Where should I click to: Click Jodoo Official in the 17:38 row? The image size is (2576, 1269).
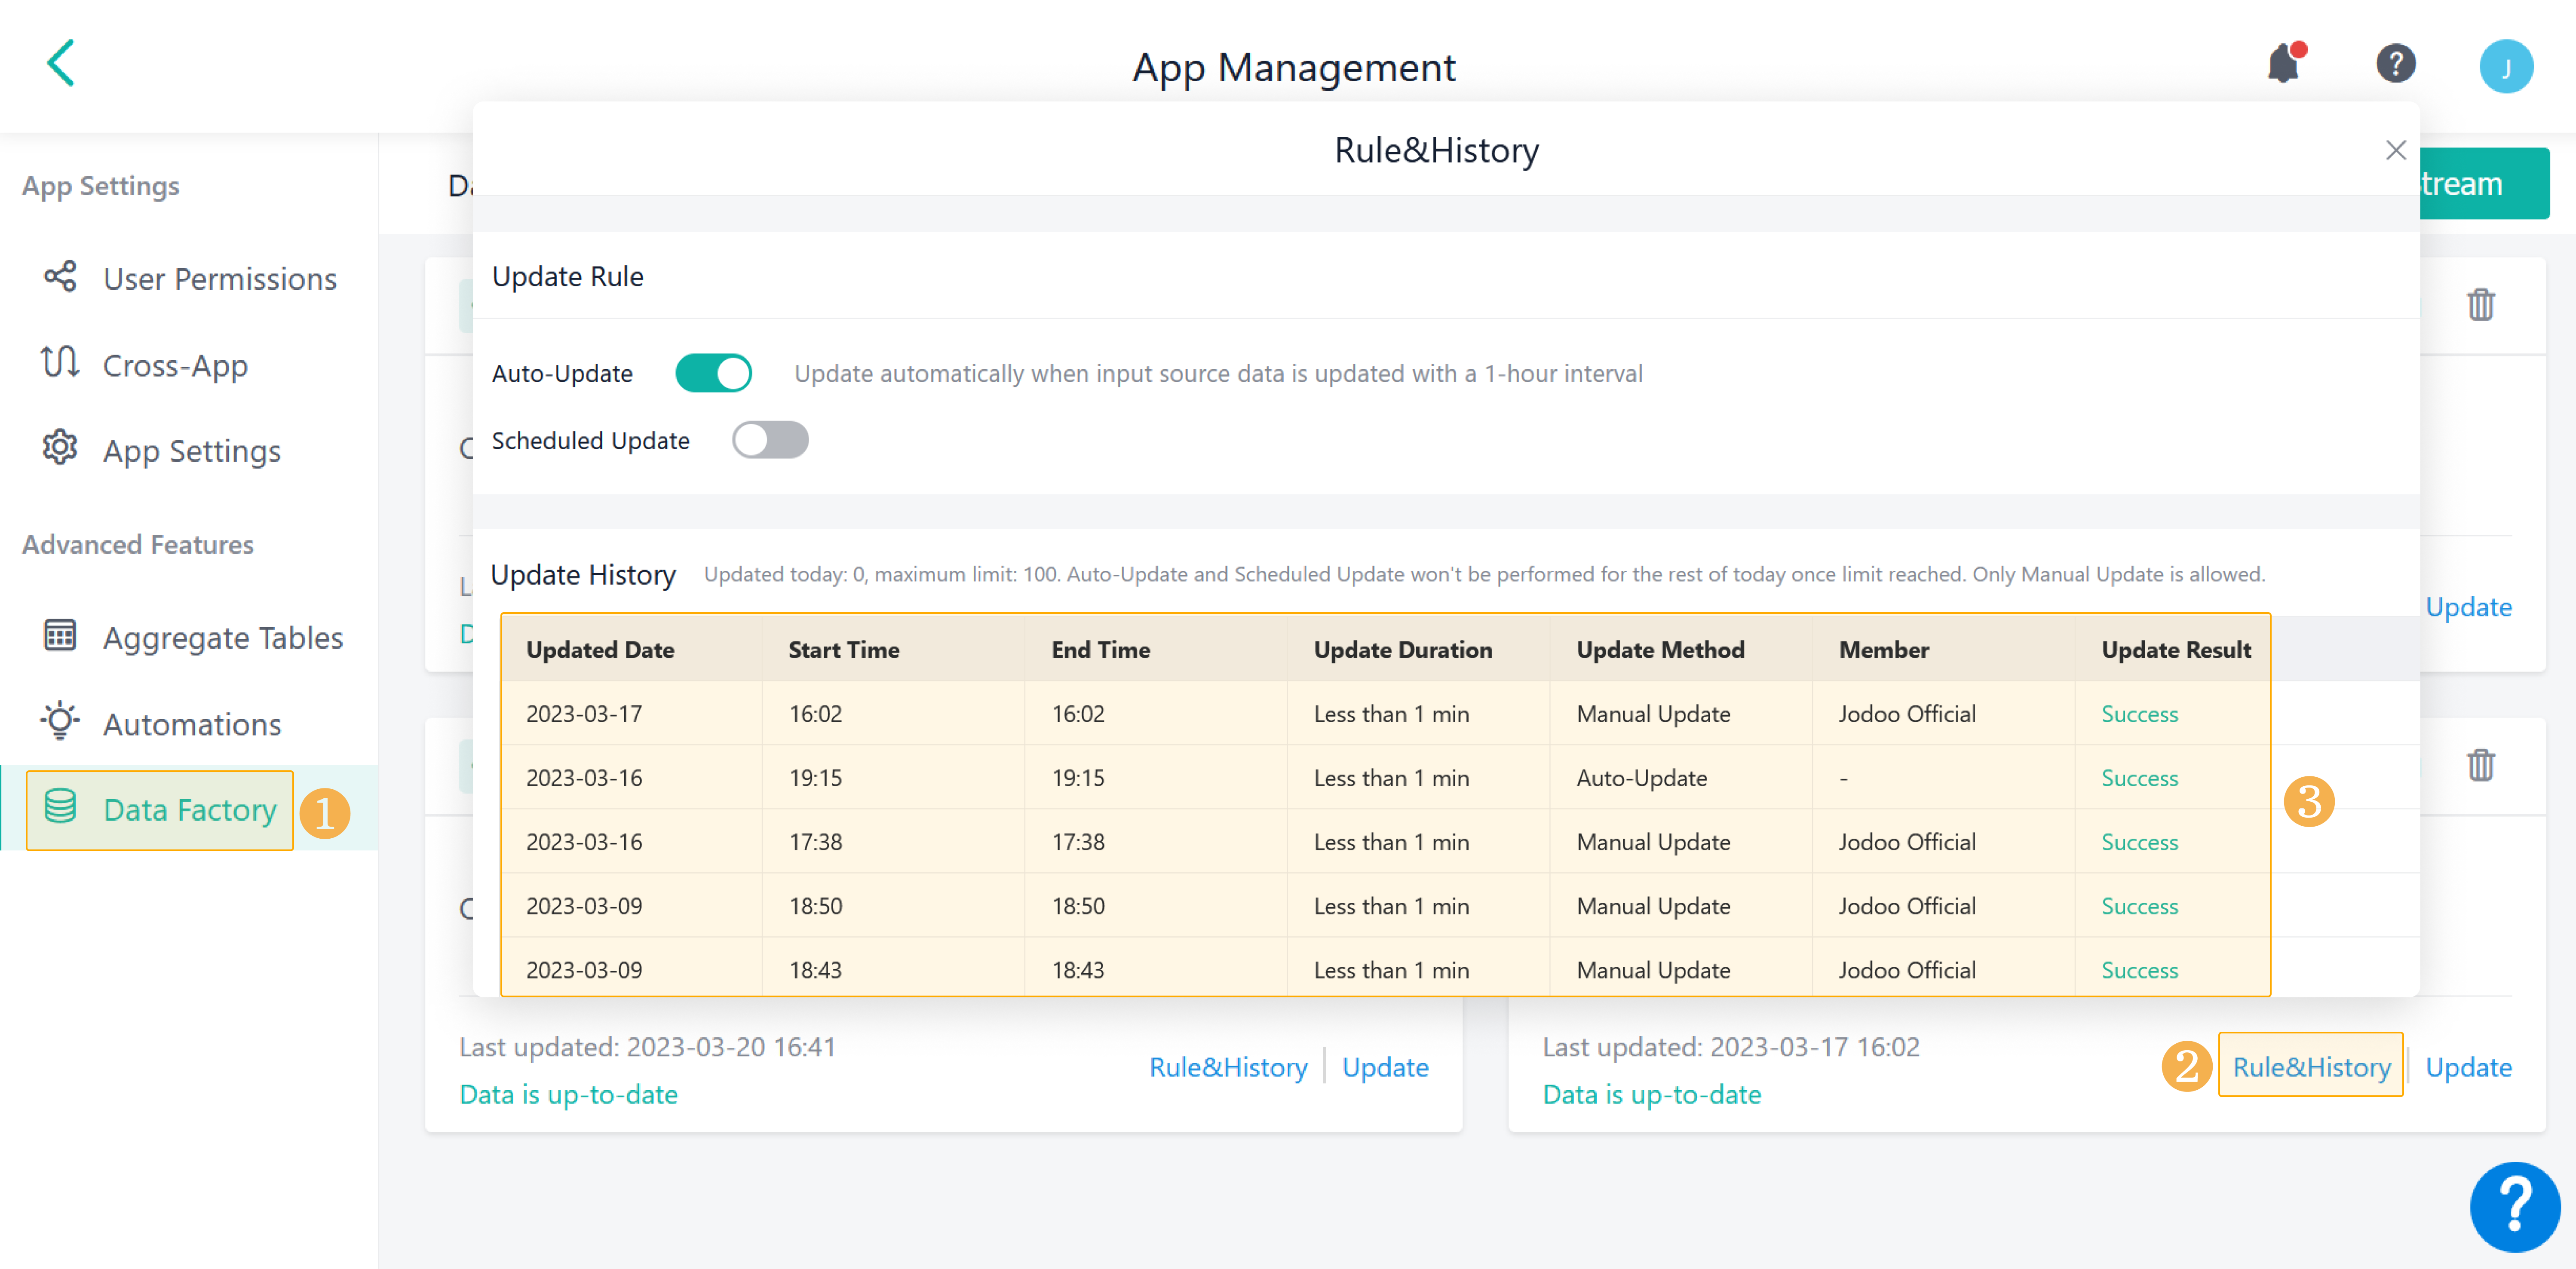point(1907,842)
